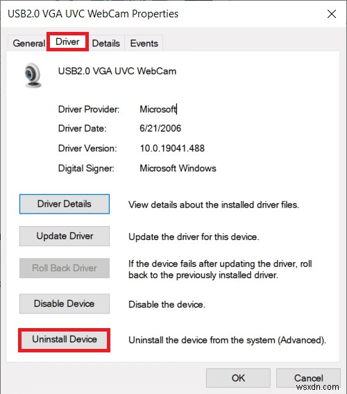The image size is (347, 394).
Task: Click the Driver Details button
Action: [x=65, y=204]
